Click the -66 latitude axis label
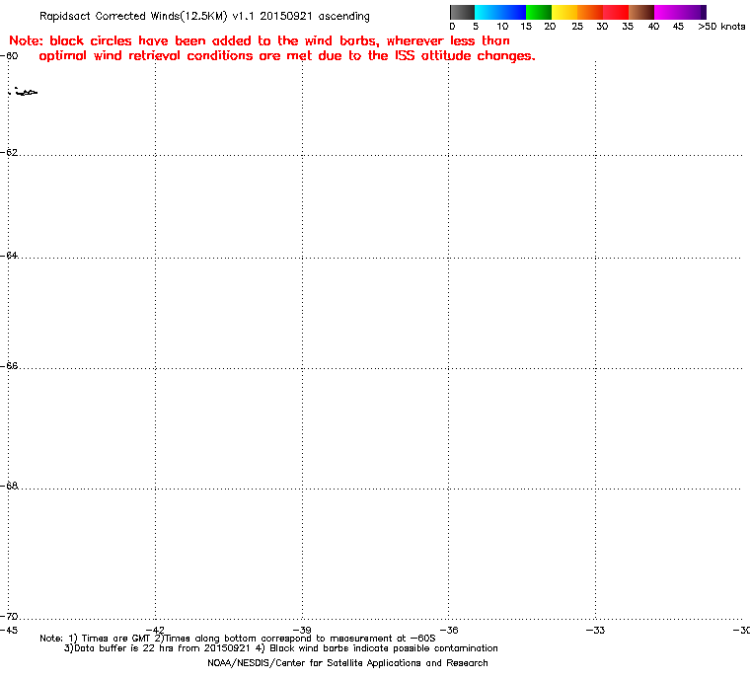 tap(9, 365)
